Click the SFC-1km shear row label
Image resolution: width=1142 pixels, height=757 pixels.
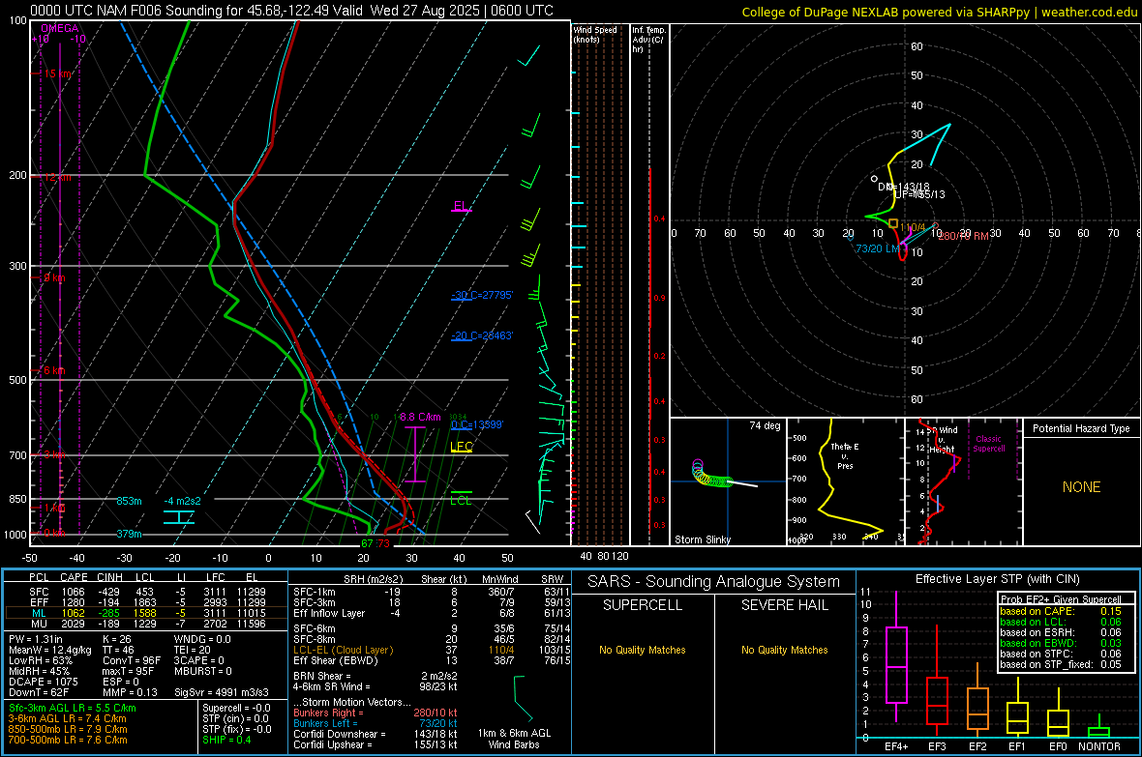point(315,592)
